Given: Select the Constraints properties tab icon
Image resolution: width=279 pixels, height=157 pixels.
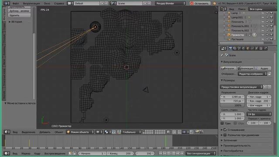Looking at the screenshot, I should point(252,48).
